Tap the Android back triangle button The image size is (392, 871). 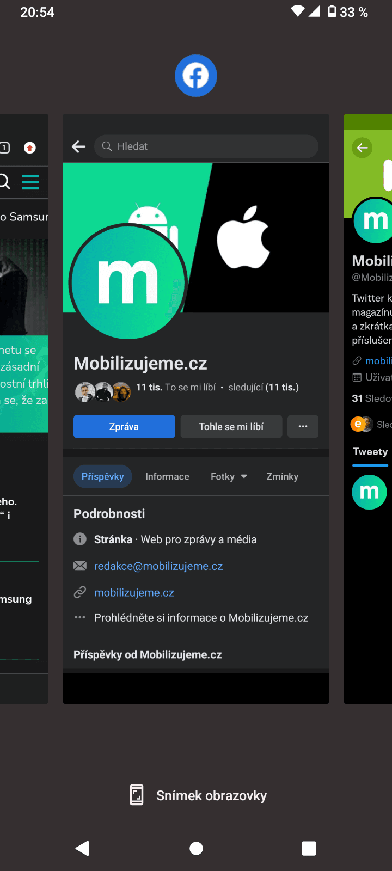tap(83, 848)
